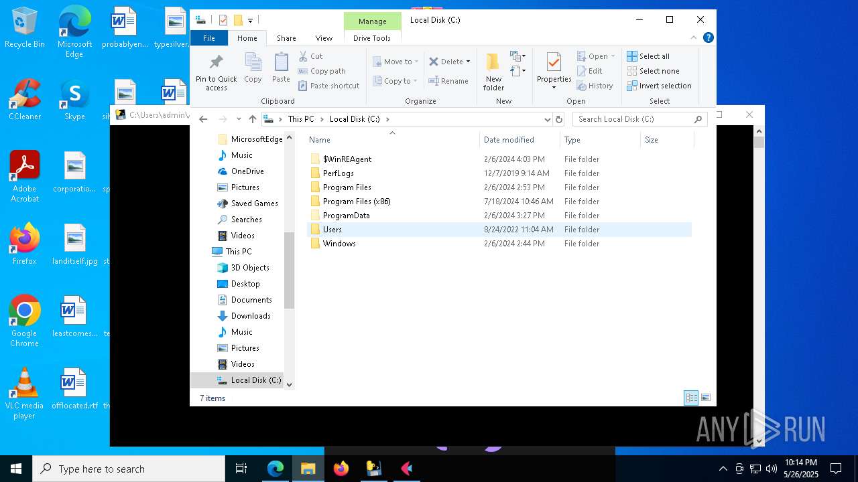The width and height of the screenshot is (858, 482).
Task: Open the Quick Access Toolbar customize dropdown
Action: click(x=250, y=20)
